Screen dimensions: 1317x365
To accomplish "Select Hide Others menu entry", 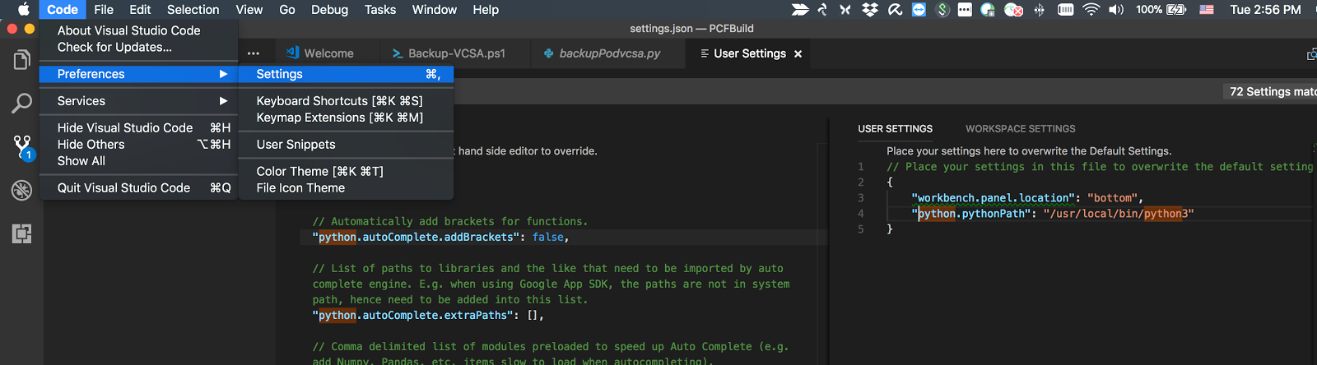I will [138, 145].
